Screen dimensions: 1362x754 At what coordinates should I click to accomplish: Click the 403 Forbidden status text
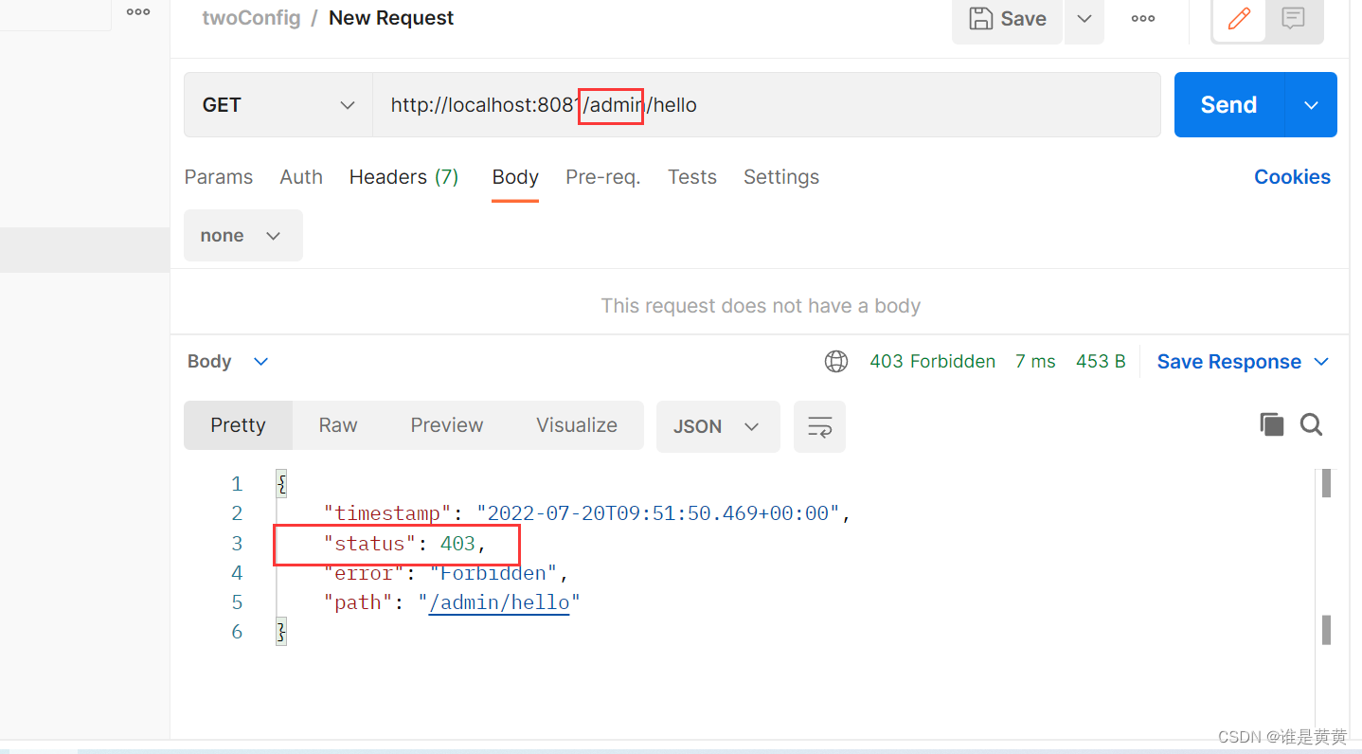pos(932,362)
